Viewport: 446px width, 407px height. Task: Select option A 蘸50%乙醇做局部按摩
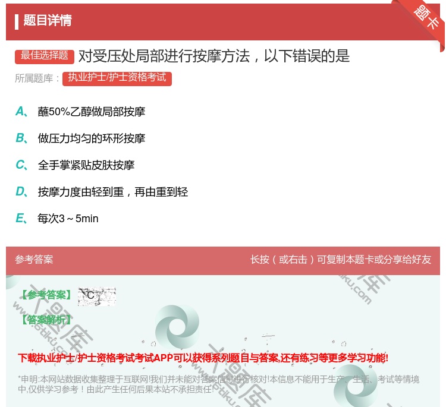click(80, 112)
